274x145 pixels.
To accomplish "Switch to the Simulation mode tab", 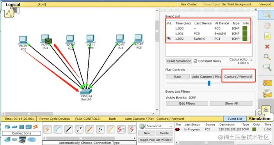I will click(x=260, y=119).
